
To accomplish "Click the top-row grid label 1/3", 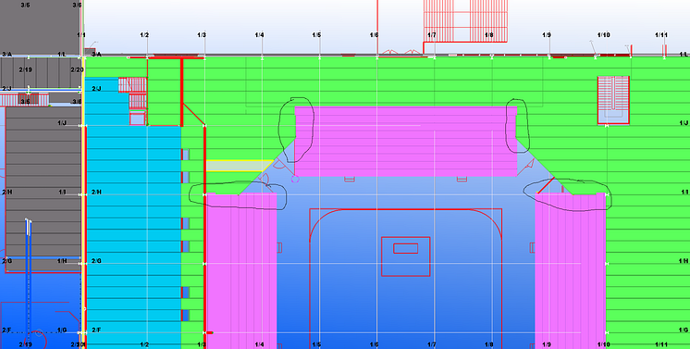I will 202,35.
